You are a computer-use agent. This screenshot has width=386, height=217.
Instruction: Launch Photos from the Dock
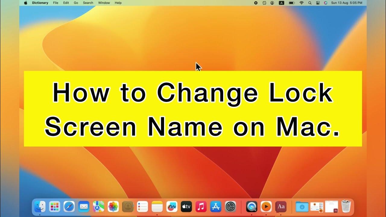[x=113, y=206]
